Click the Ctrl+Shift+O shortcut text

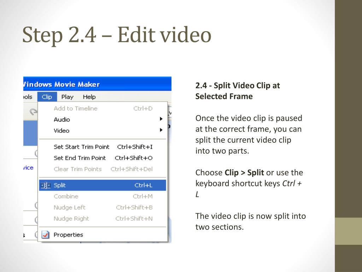(134, 158)
